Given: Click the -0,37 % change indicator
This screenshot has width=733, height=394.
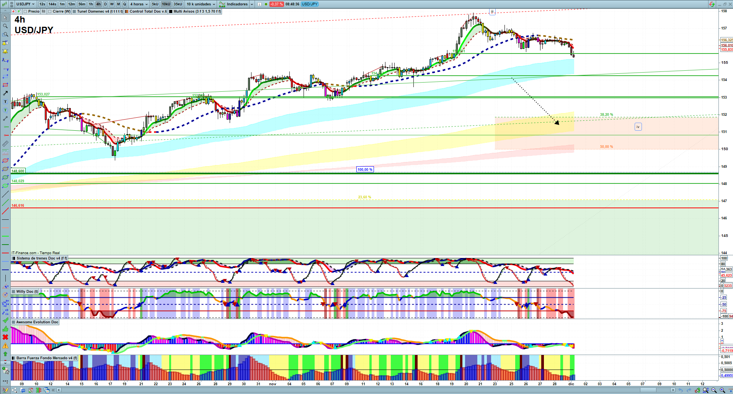Looking at the screenshot, I should pos(276,4).
